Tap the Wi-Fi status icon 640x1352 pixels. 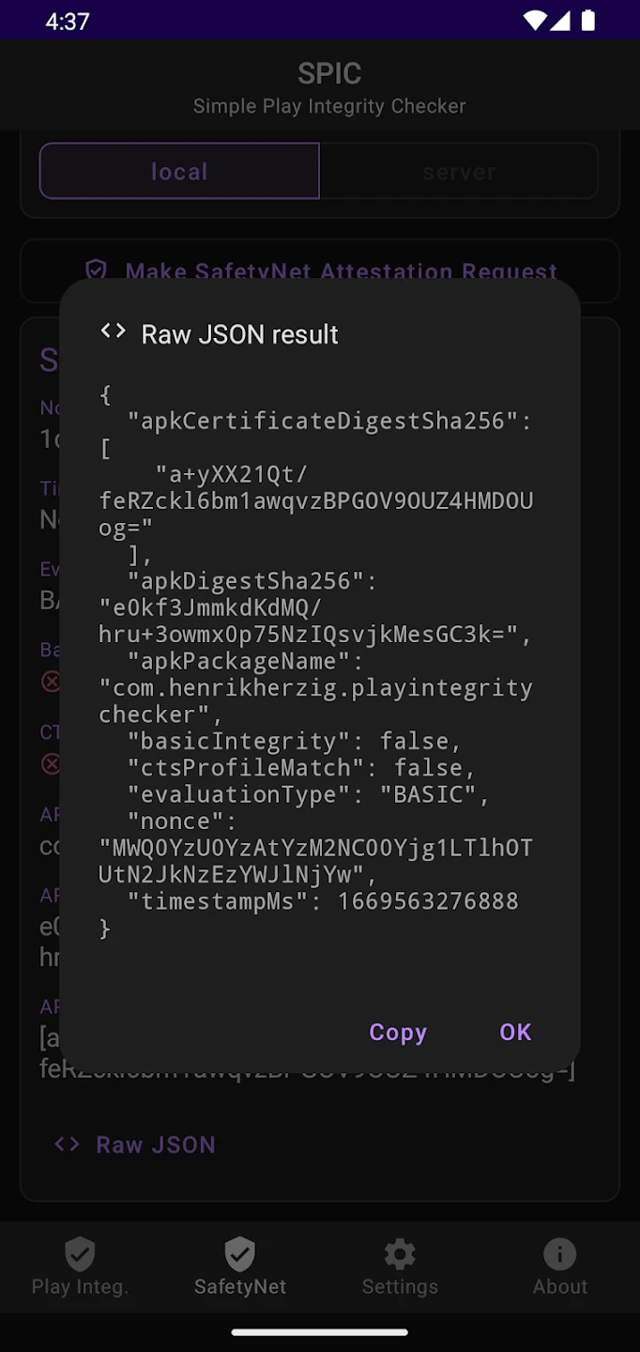(x=535, y=20)
